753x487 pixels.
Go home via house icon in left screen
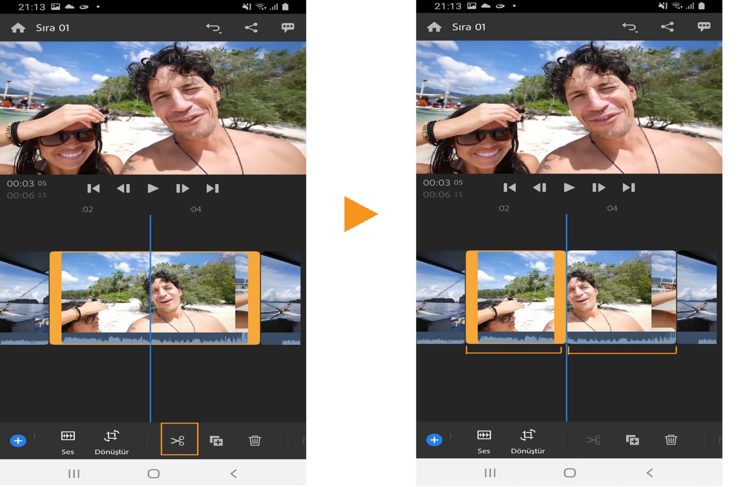[x=18, y=28]
